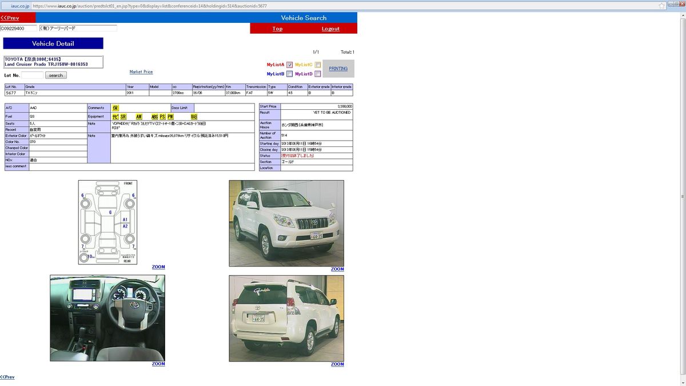Select the GS fuel value
This screenshot has width=686, height=386.
tap(32, 116)
